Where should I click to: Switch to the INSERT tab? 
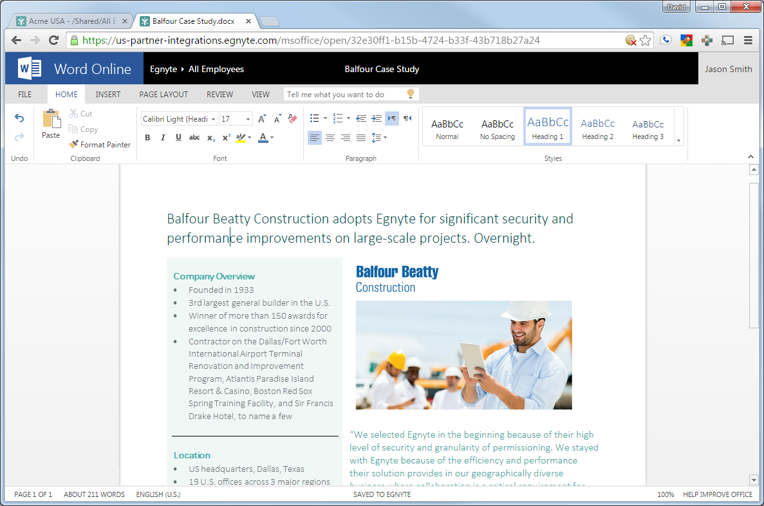(x=108, y=94)
